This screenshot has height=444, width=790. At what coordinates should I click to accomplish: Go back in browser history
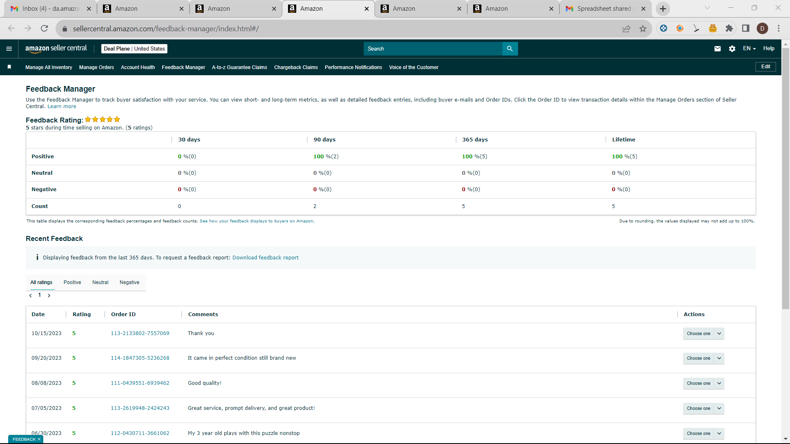coord(12,28)
